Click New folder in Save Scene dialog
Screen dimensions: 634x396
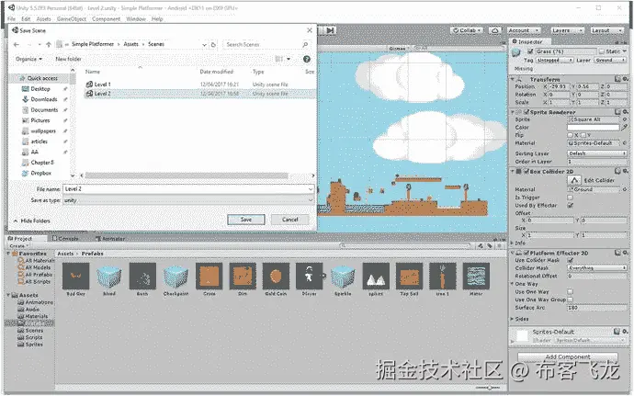tap(68, 59)
